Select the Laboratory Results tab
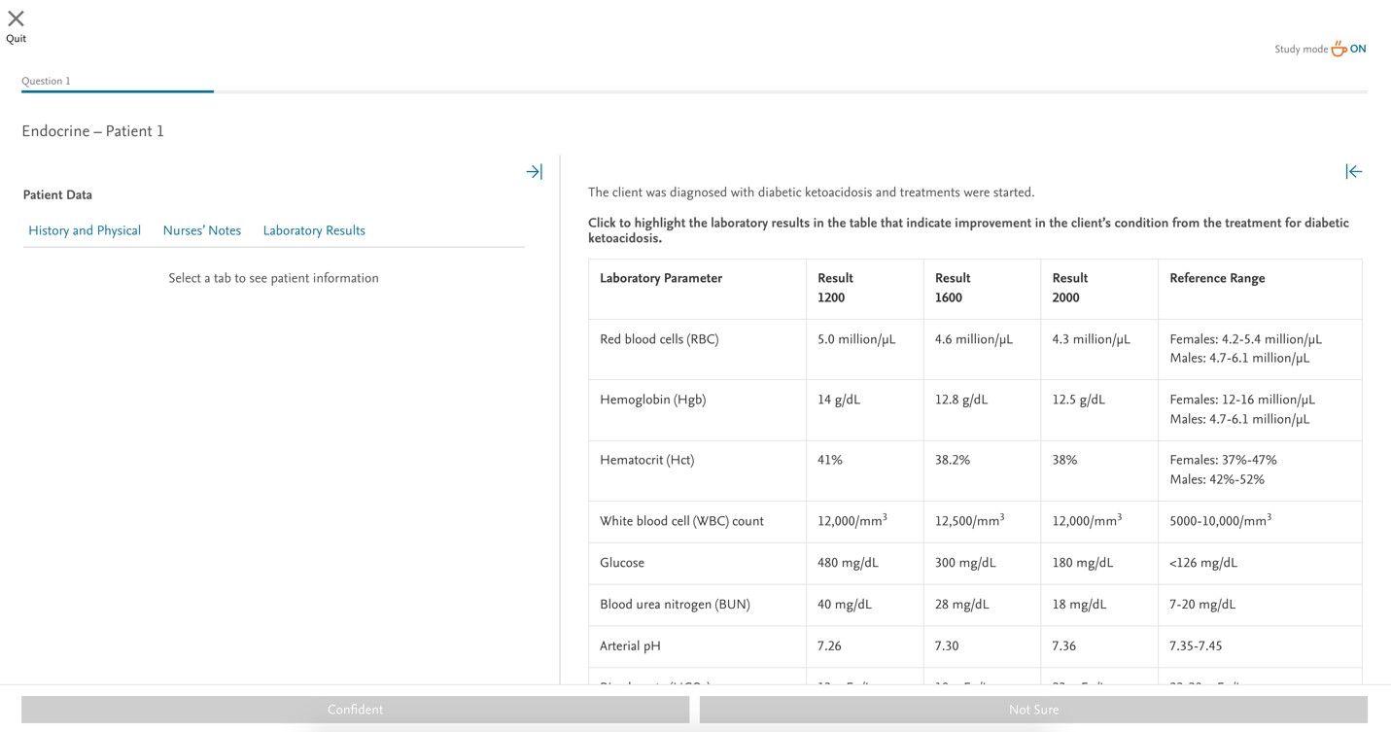The width and height of the screenshot is (1391, 732). 313,230
